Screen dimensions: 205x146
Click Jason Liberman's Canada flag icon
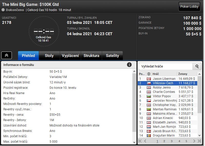point(149,79)
